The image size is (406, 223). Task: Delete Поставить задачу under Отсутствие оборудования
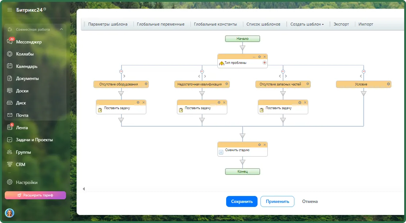coord(143,102)
